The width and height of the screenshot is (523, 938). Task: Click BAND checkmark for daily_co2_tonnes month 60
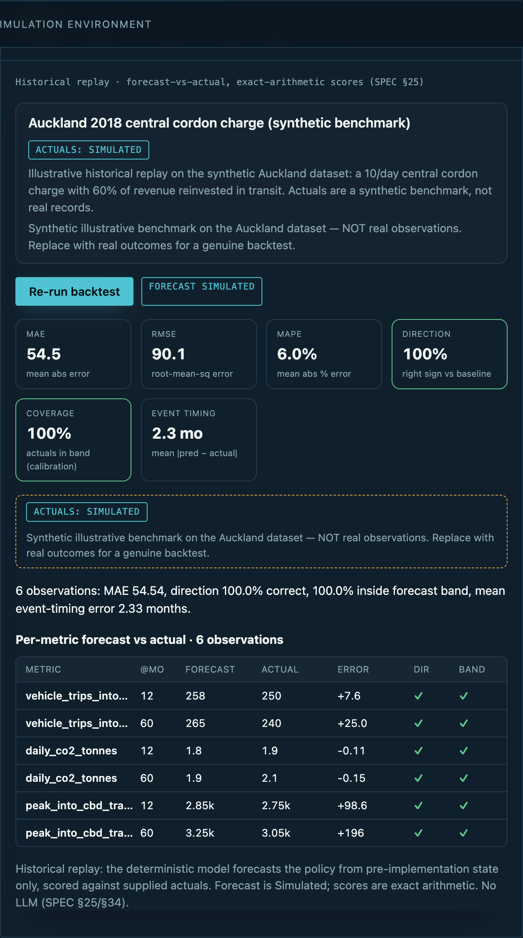pos(464,778)
